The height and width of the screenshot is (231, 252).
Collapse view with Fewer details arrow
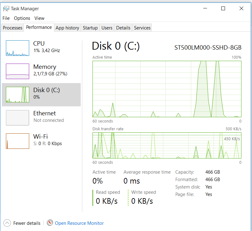point(7,223)
